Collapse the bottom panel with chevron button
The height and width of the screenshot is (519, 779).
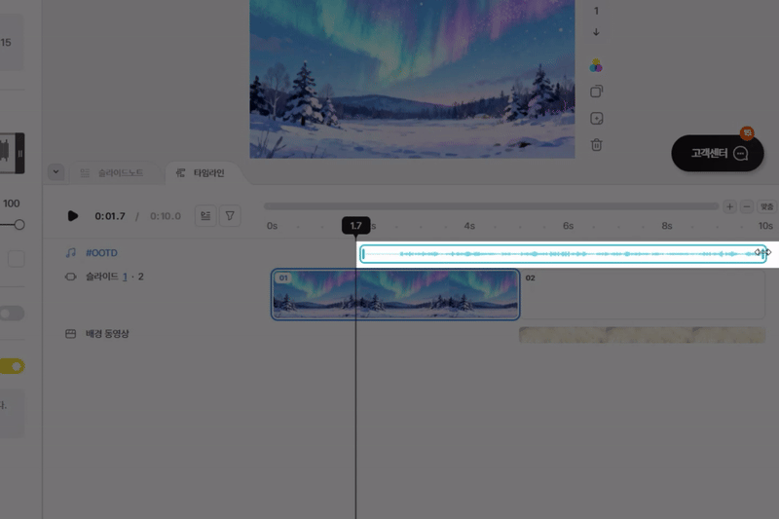coord(56,172)
